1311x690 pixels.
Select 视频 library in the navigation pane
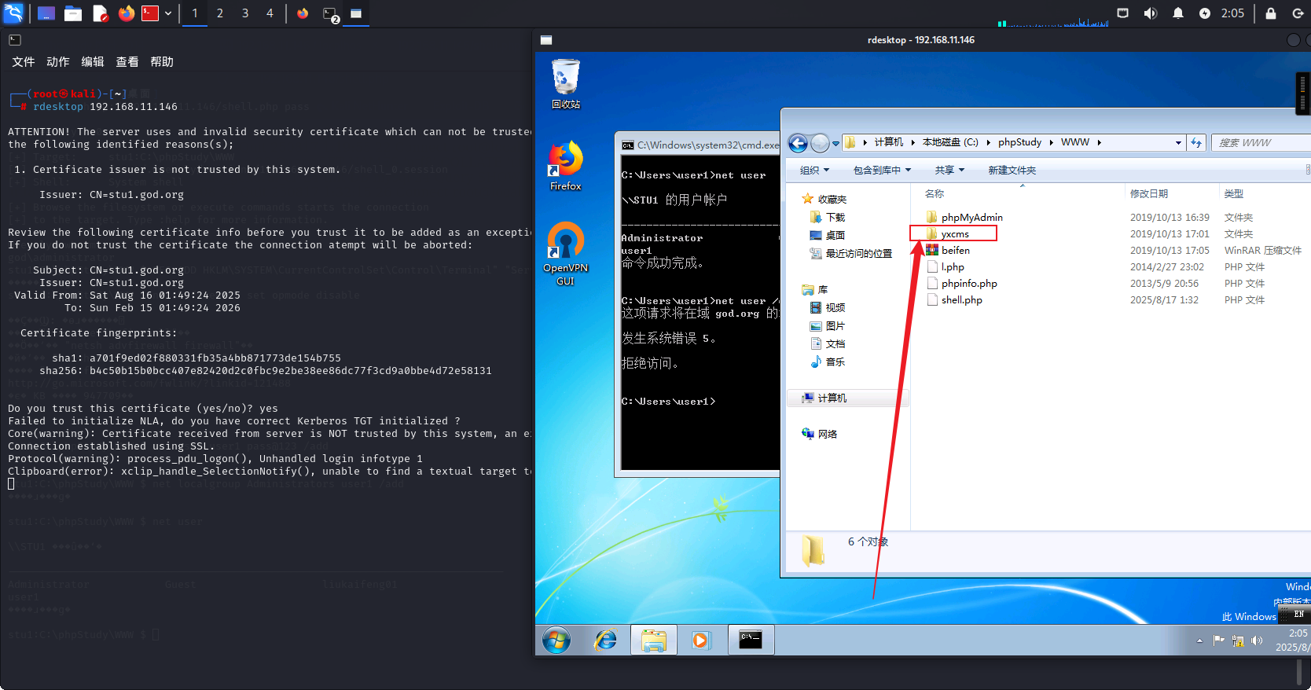[x=828, y=307]
